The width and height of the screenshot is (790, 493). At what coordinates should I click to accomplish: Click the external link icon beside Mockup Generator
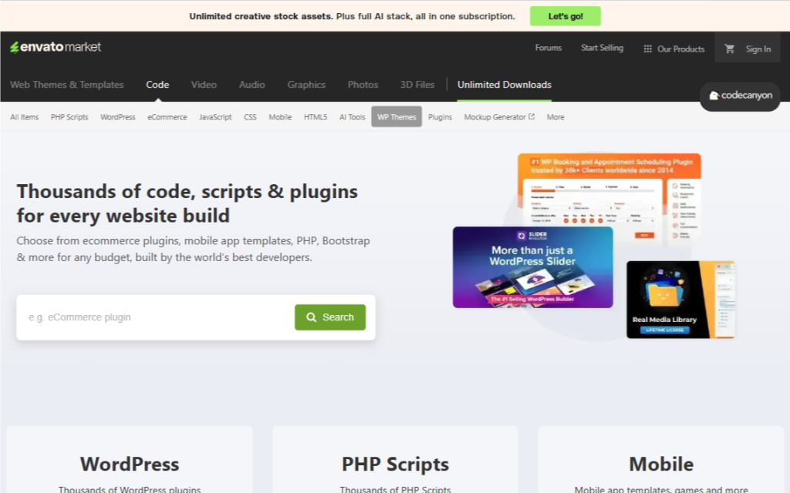coord(531,116)
